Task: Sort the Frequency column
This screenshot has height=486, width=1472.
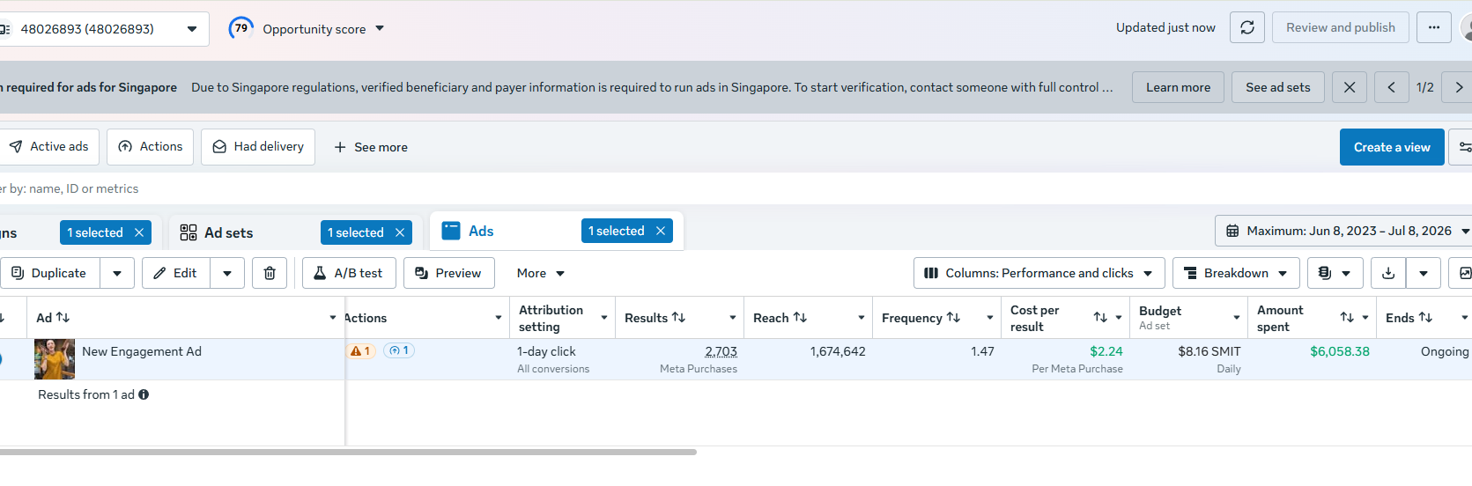Action: pyautogui.click(x=953, y=317)
